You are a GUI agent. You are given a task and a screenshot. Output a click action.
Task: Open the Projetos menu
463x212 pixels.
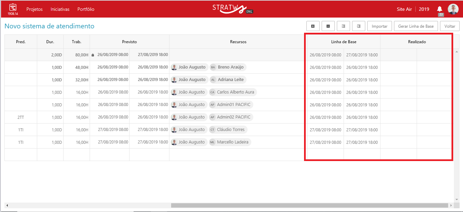pyautogui.click(x=34, y=9)
